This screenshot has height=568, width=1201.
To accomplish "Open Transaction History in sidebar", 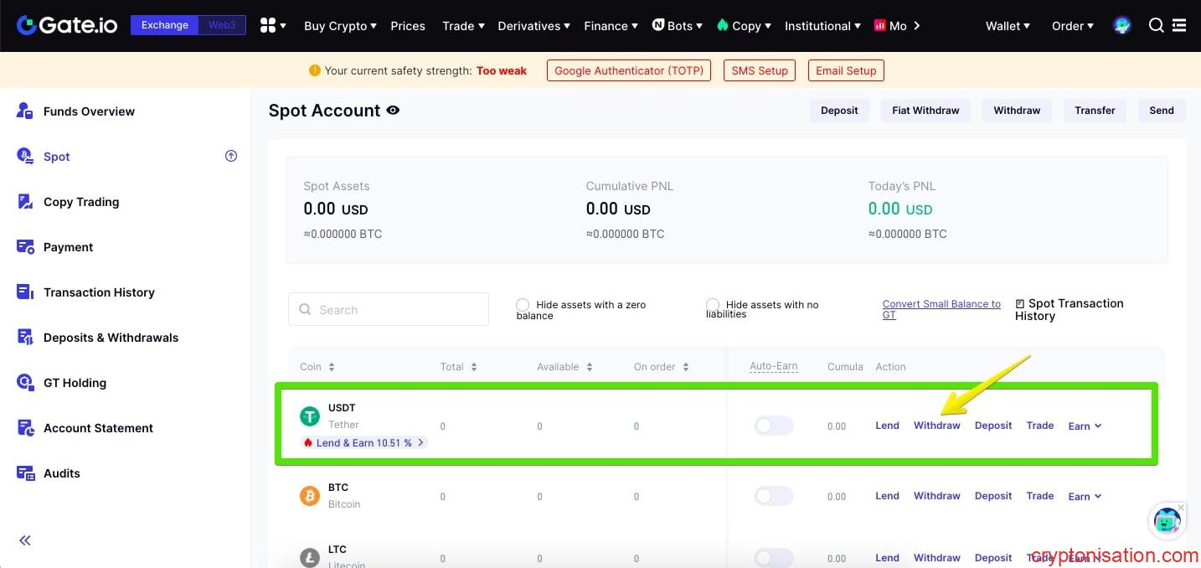I will pyautogui.click(x=99, y=292).
